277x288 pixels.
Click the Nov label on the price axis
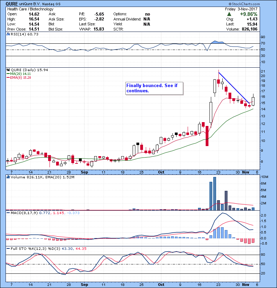coord(245,172)
